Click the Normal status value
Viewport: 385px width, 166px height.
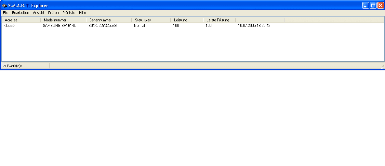click(x=139, y=26)
